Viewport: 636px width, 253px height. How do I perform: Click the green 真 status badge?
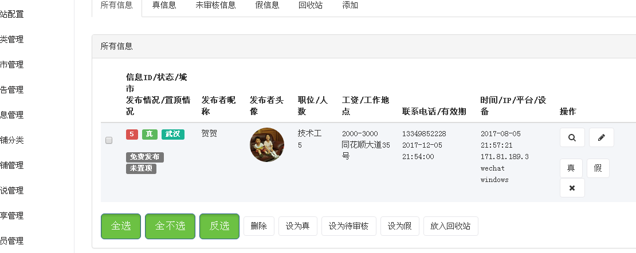(150, 134)
